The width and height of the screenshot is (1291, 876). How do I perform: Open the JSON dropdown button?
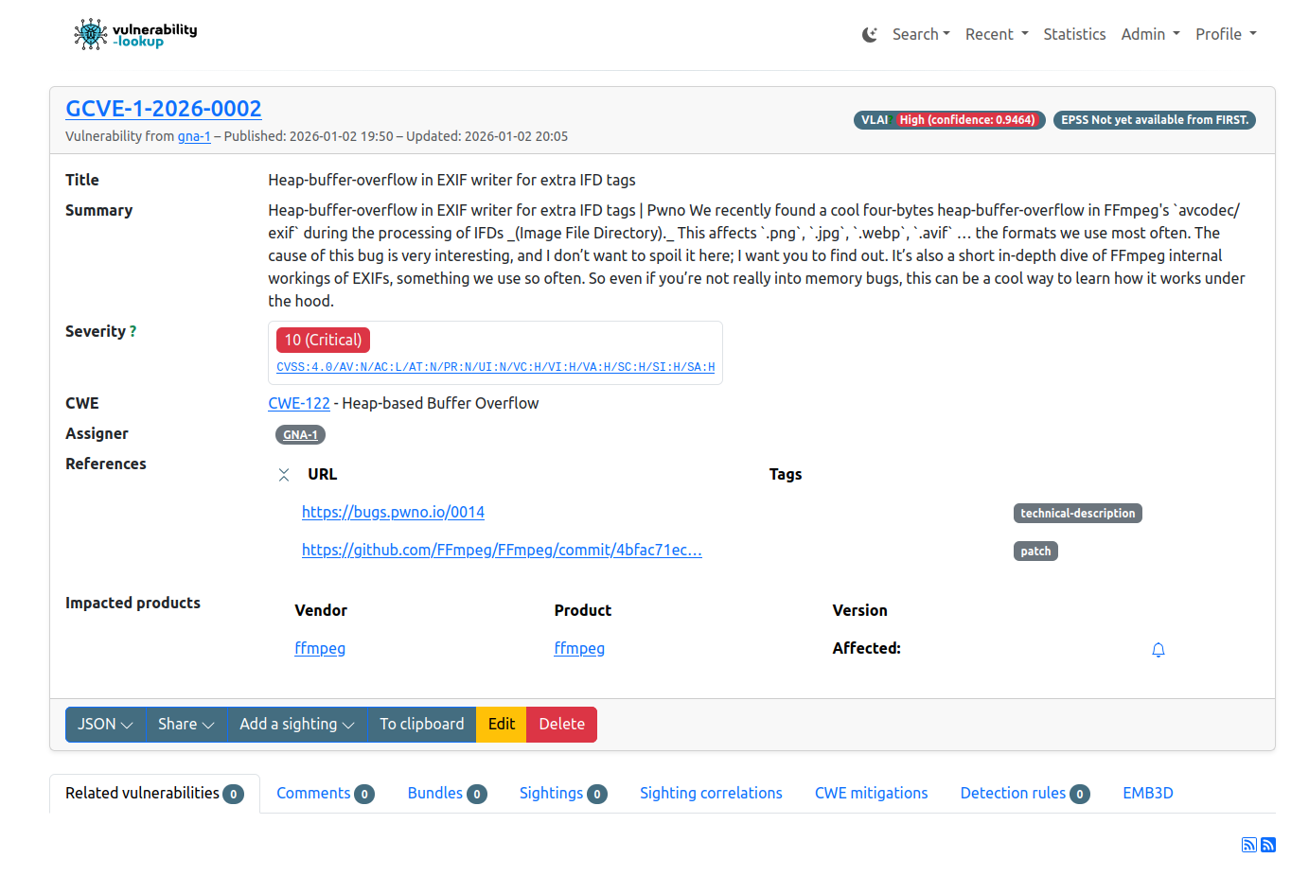tap(105, 725)
